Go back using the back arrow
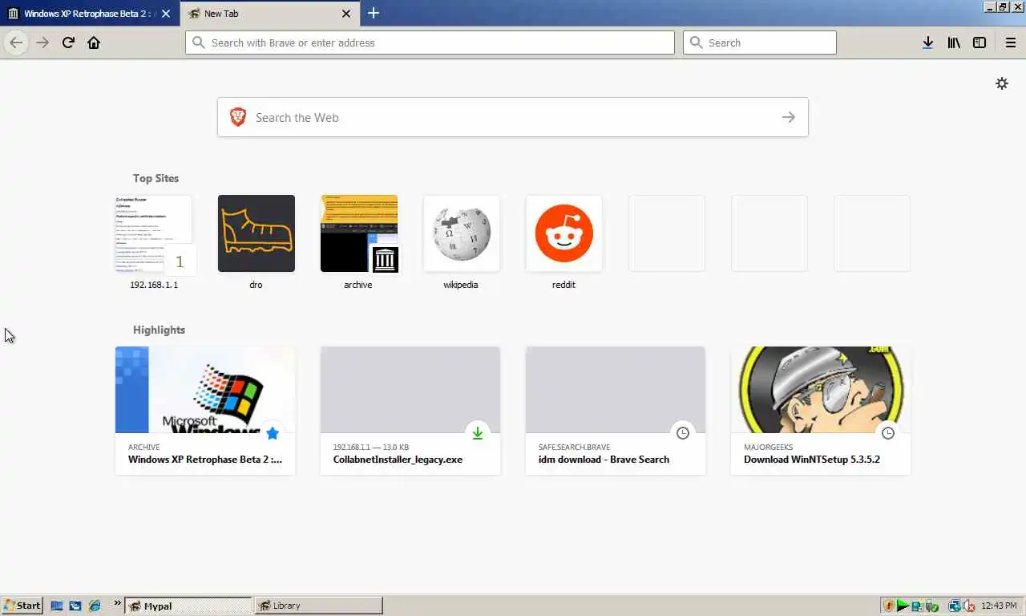 coord(16,43)
